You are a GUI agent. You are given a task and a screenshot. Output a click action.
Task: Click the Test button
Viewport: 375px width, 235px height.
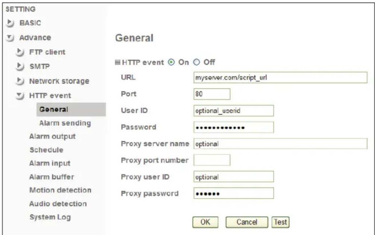pos(280,222)
